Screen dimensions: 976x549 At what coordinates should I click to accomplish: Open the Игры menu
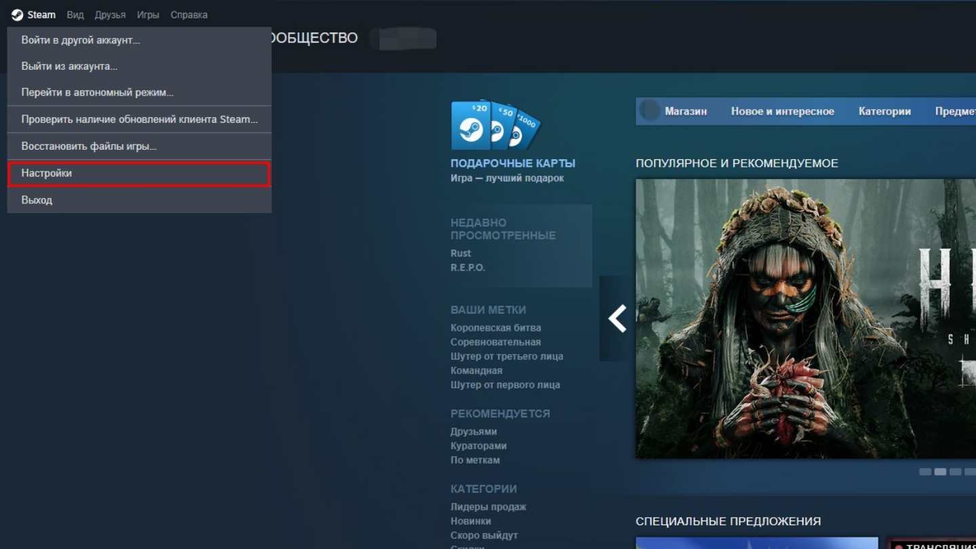coord(148,15)
